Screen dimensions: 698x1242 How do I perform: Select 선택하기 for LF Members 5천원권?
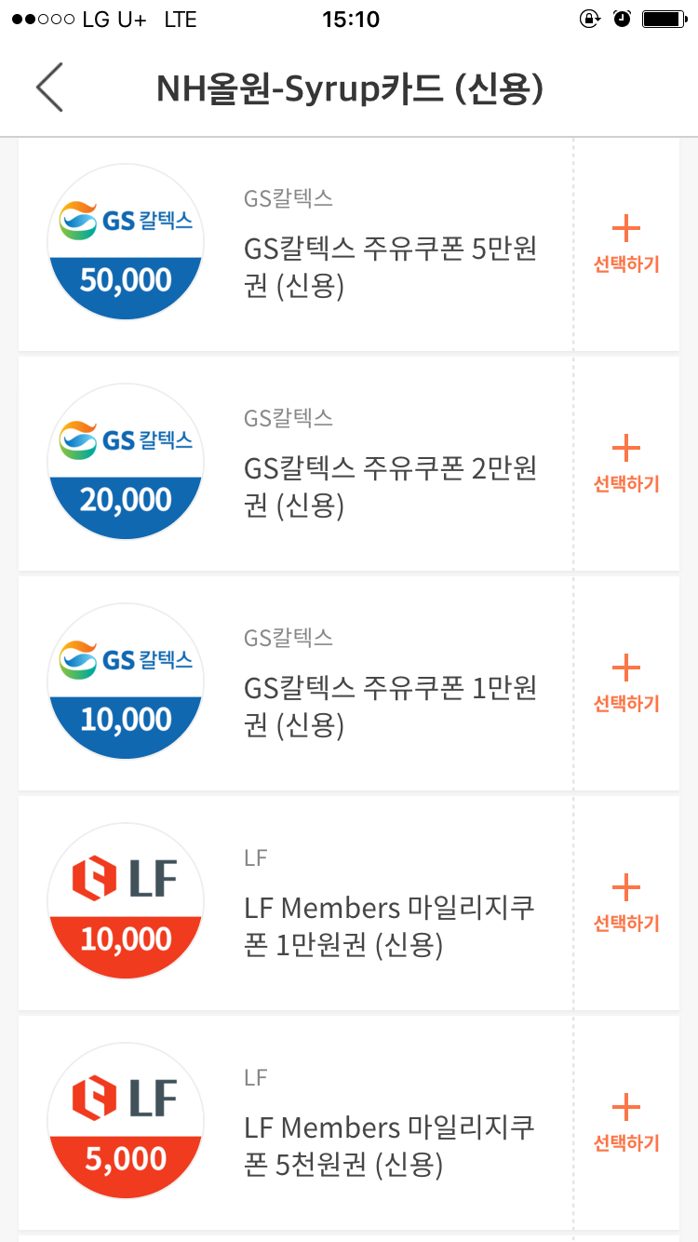click(x=626, y=1123)
